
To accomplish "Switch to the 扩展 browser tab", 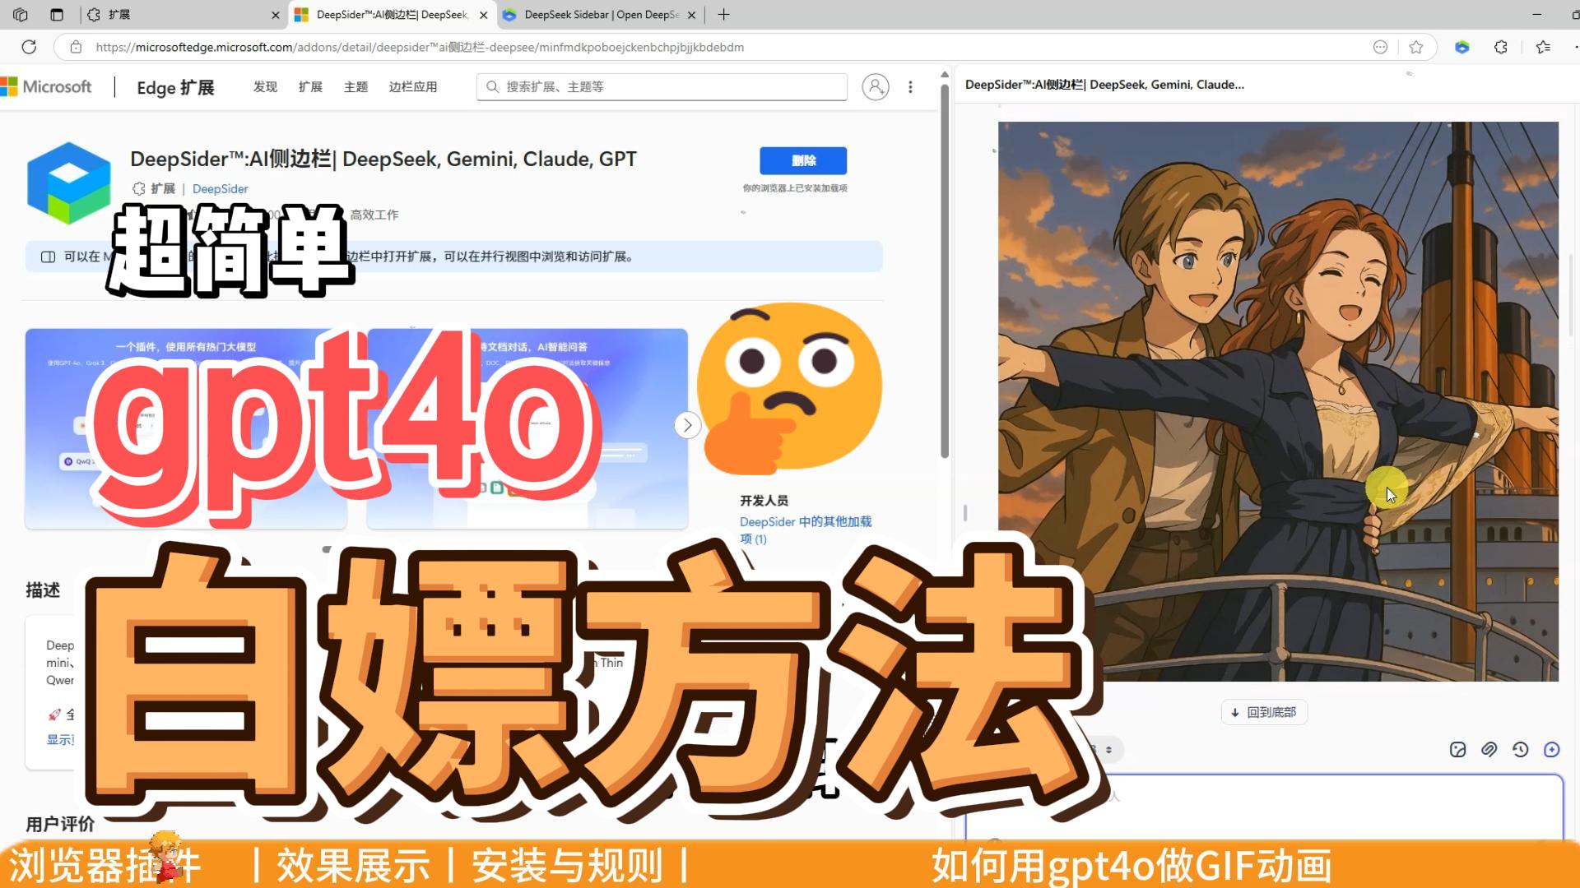I will pos(184,15).
